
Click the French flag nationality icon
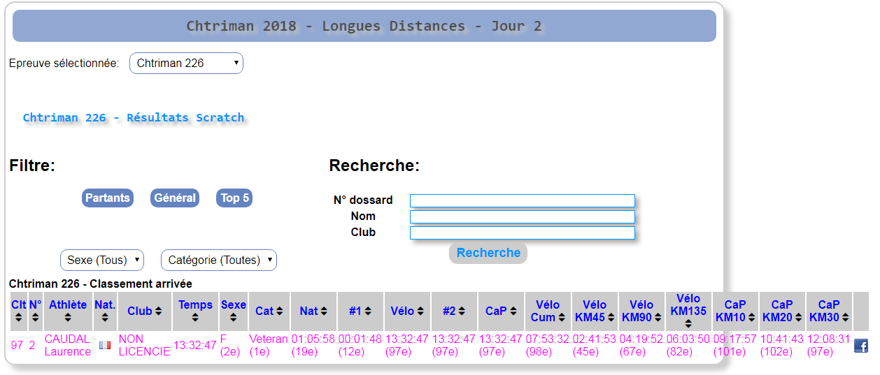click(x=105, y=345)
